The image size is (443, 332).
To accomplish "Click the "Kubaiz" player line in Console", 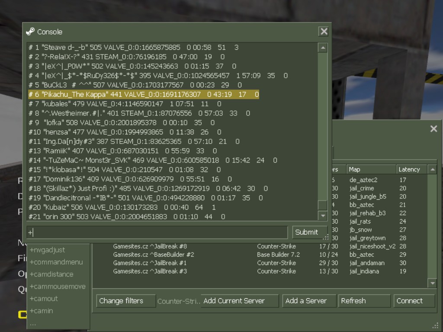I will 122,207.
